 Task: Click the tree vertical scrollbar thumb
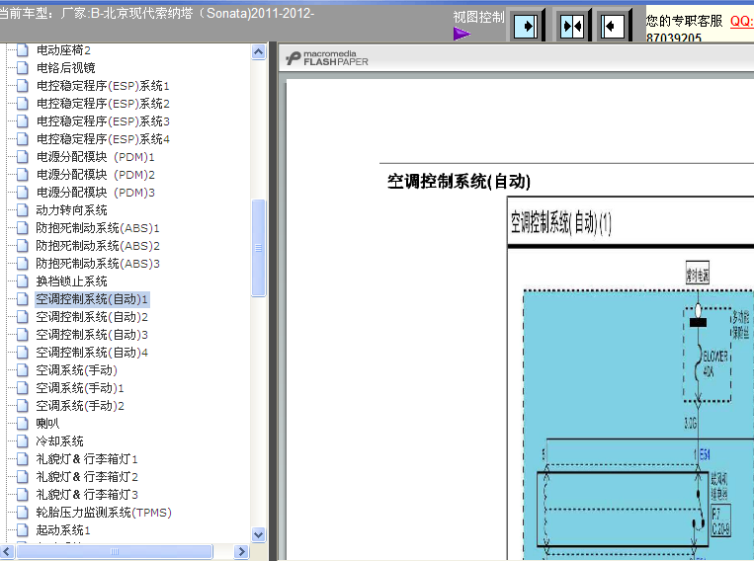[258, 248]
